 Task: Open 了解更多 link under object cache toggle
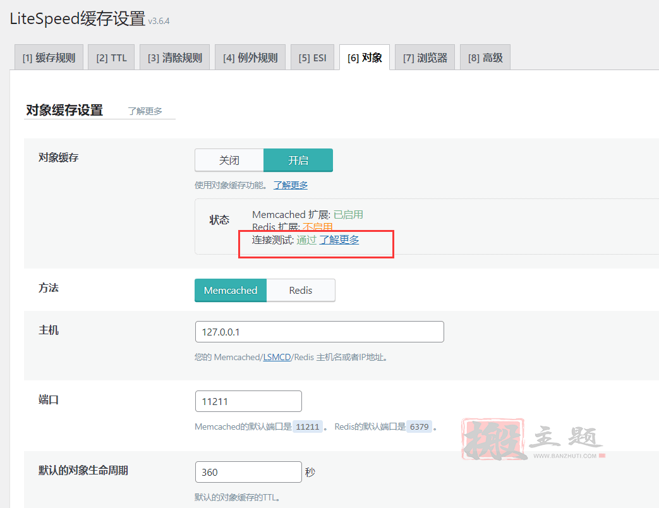coord(291,185)
